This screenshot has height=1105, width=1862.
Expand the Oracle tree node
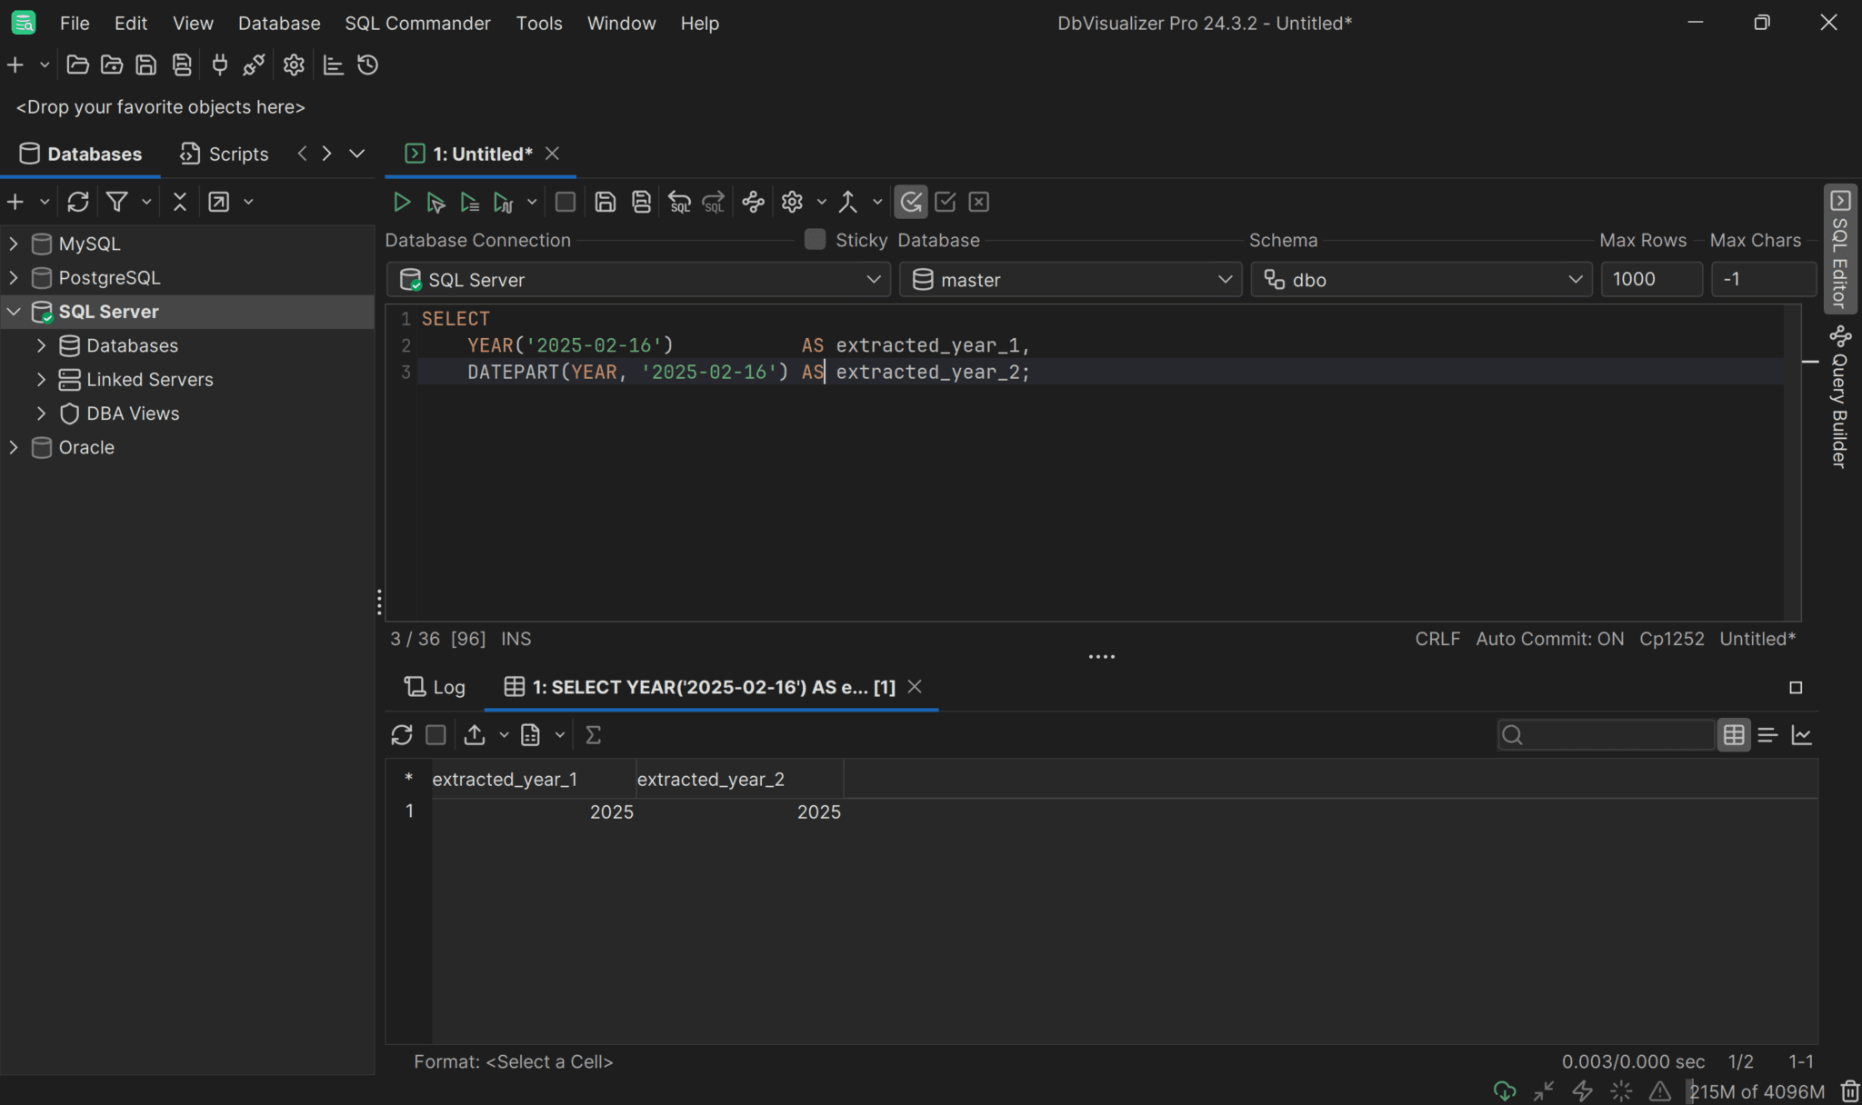(14, 447)
